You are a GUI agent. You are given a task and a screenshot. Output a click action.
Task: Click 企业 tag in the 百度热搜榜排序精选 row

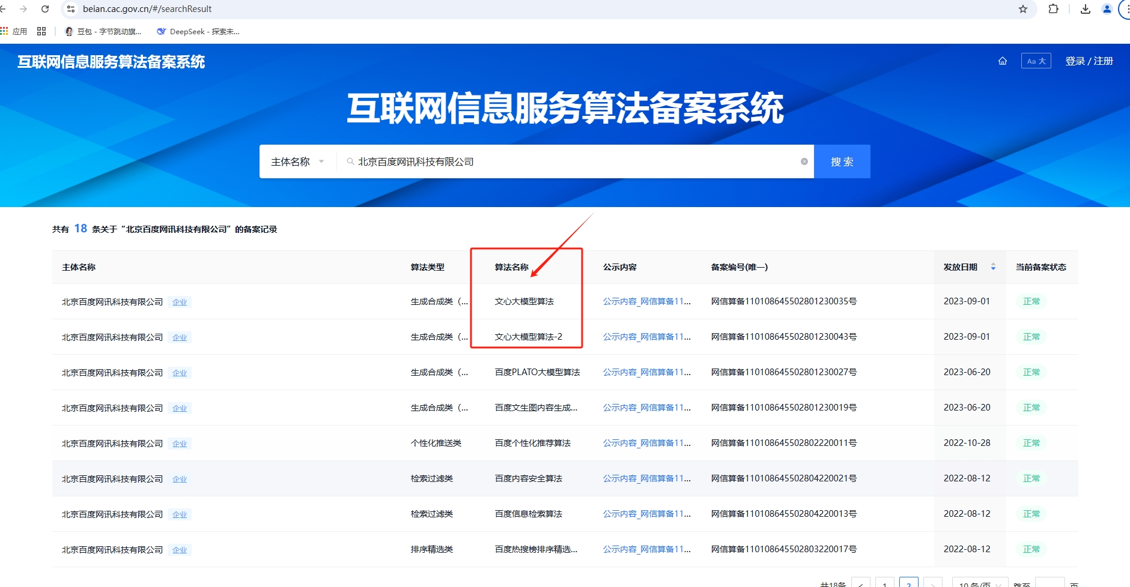[x=180, y=550]
